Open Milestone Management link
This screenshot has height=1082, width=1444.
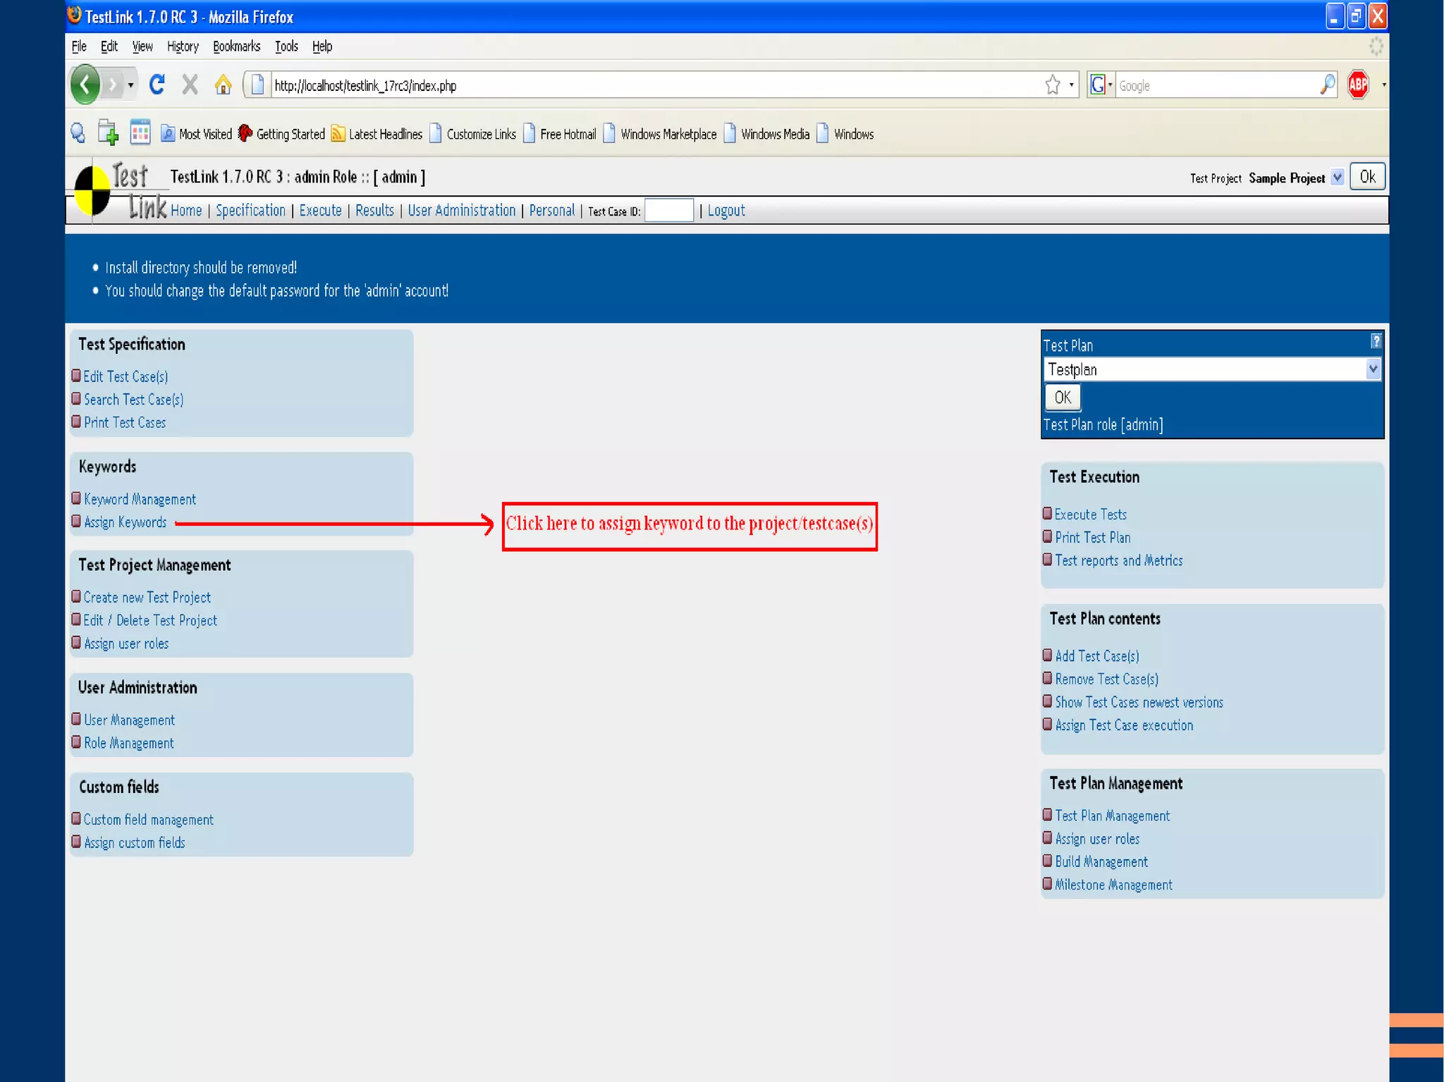point(1113,885)
